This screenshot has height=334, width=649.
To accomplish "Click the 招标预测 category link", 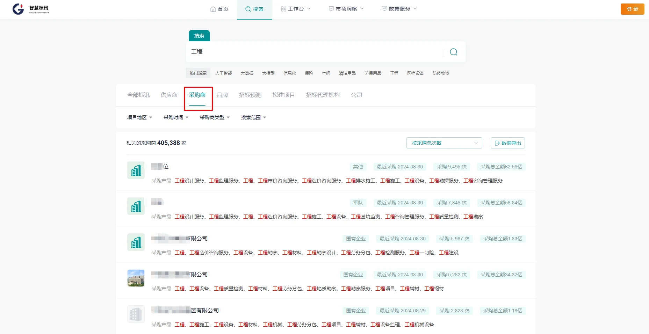I will pyautogui.click(x=250, y=95).
